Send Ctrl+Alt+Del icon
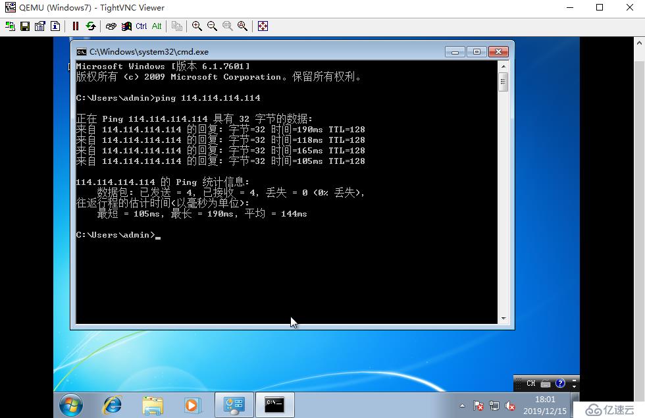 coord(111,26)
